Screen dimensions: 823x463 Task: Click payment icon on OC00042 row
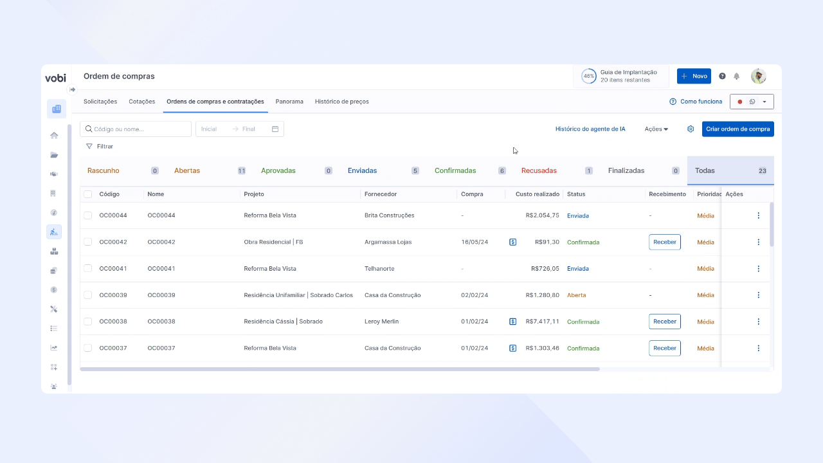click(x=512, y=242)
